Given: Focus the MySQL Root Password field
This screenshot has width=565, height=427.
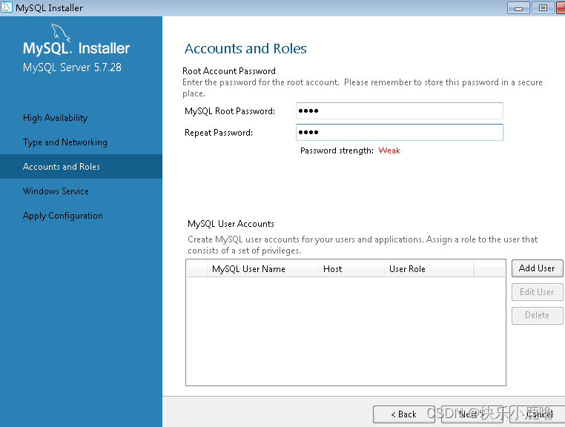Looking at the screenshot, I should 399,110.
